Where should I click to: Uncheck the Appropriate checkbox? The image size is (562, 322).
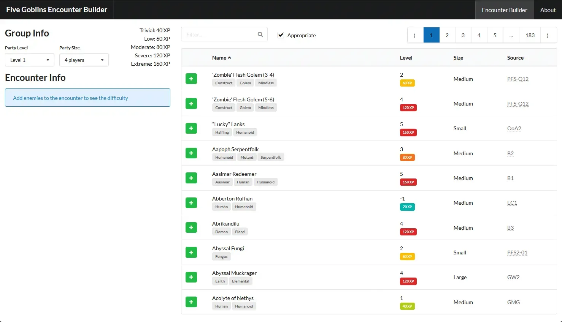[x=281, y=35]
